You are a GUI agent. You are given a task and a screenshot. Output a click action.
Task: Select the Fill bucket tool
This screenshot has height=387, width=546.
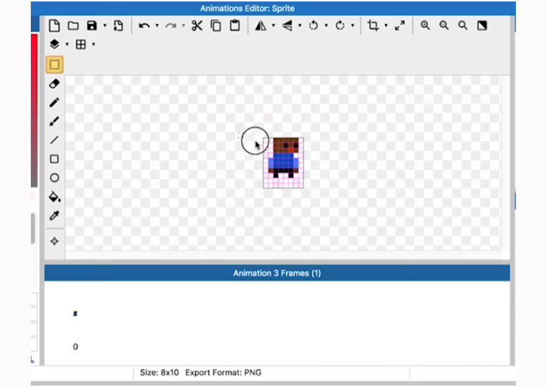(x=54, y=197)
